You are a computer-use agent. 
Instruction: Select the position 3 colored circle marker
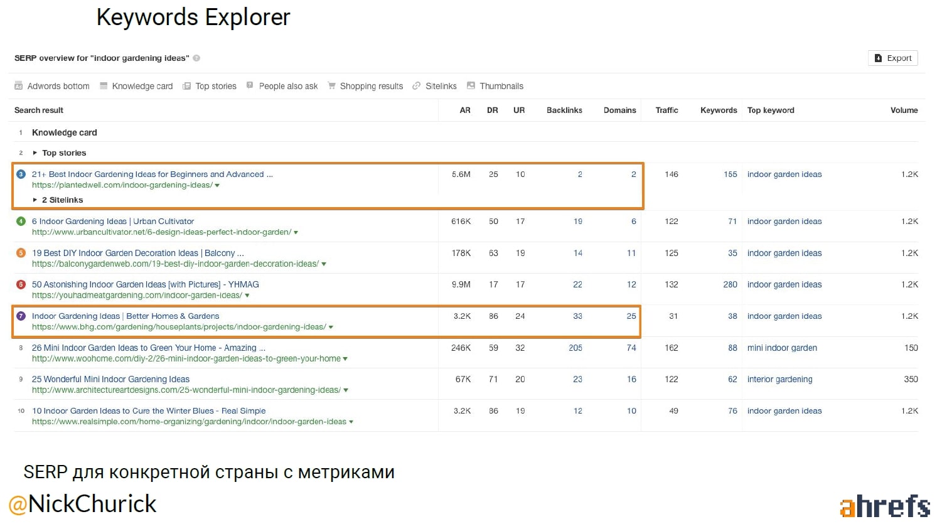click(21, 174)
